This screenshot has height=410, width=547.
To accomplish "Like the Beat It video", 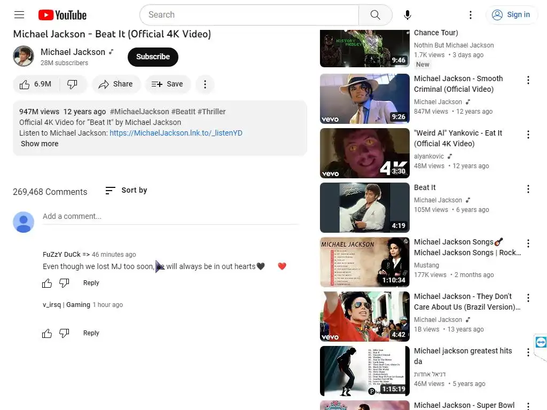I will 36,84.
